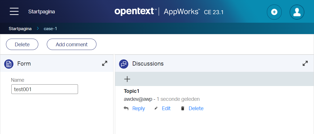Click the reply arrow icon under Topic1
The width and height of the screenshot is (314, 134).
tap(126, 108)
